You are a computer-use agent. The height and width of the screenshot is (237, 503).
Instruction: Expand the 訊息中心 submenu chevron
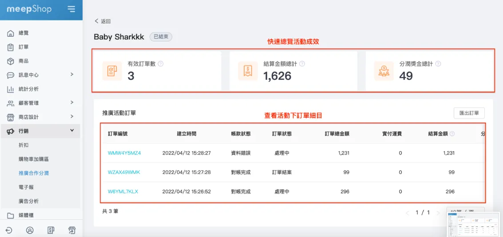(72, 74)
